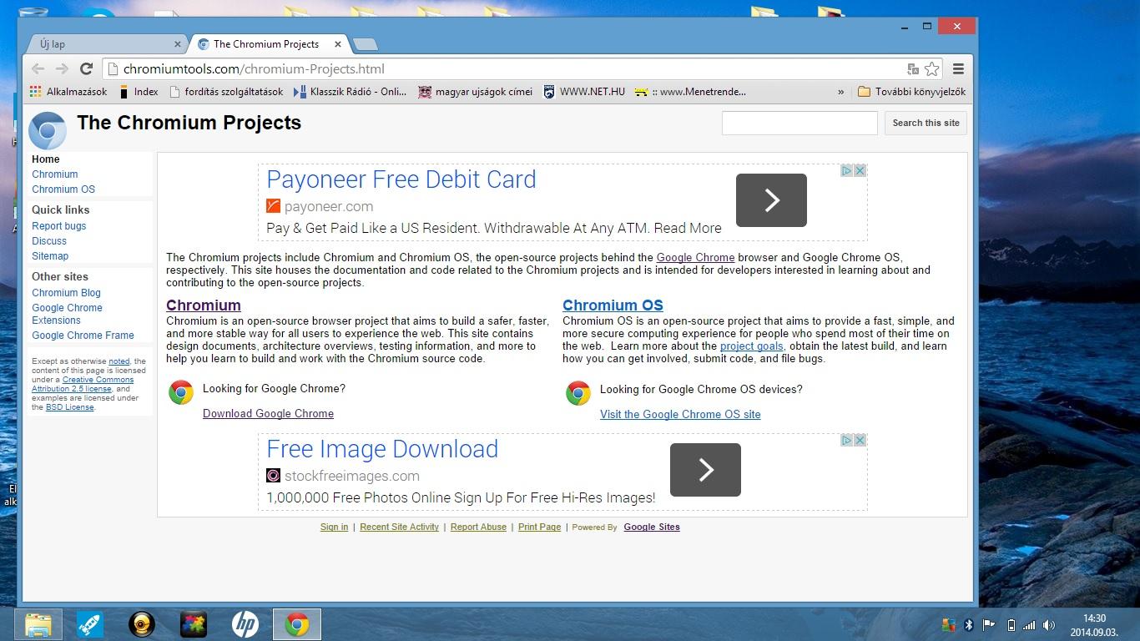The width and height of the screenshot is (1140, 641).
Task: Open AdChoices icon on Free Image Download ad
Action: (846, 440)
